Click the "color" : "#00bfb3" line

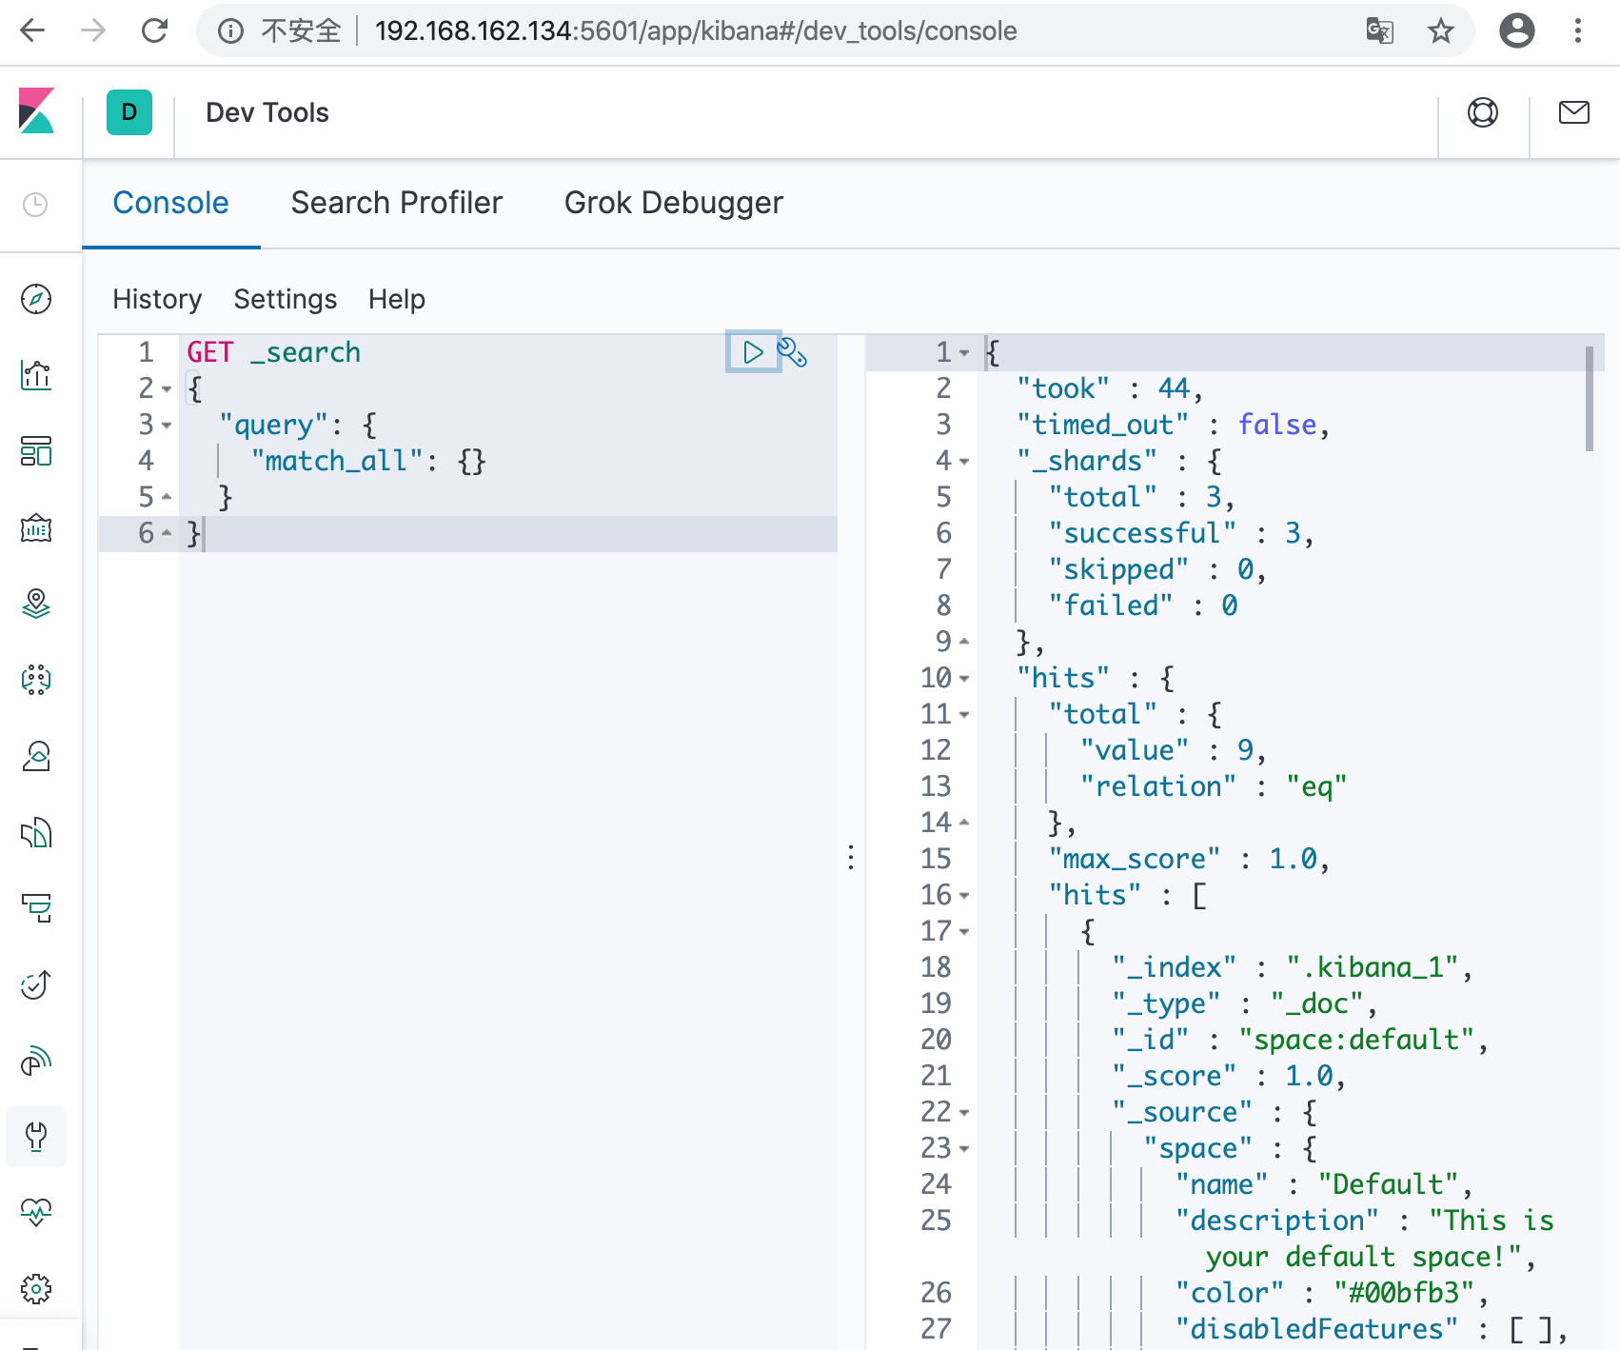pyautogui.click(x=1332, y=1293)
